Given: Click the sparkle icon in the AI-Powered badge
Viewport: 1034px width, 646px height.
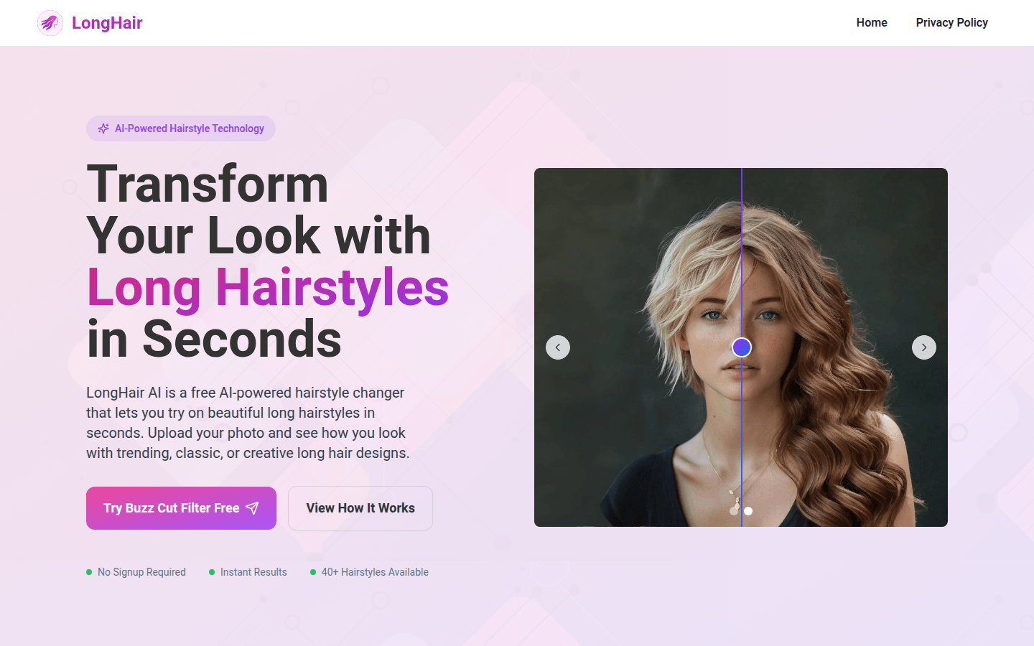Looking at the screenshot, I should pyautogui.click(x=103, y=128).
